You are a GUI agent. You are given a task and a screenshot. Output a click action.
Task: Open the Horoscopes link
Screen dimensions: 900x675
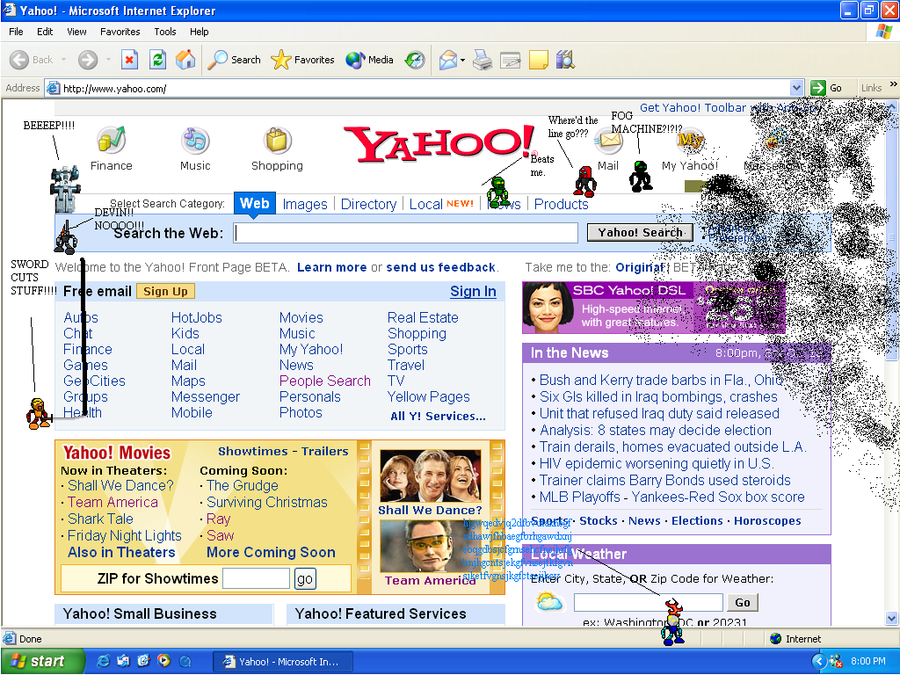[x=767, y=520]
